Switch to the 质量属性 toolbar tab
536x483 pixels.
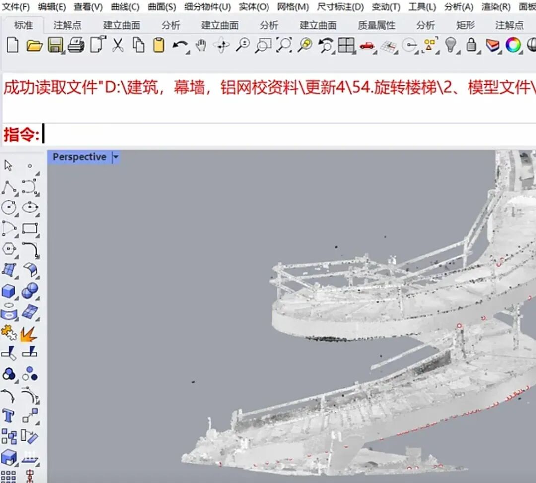point(376,25)
